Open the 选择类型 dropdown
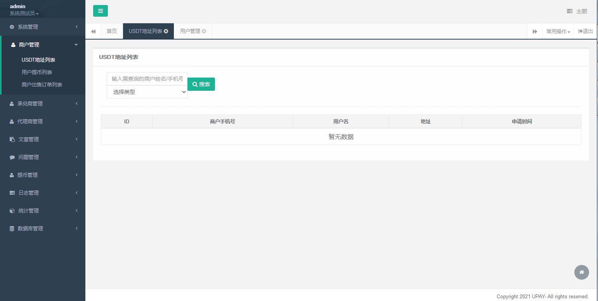598x301 pixels. 147,92
